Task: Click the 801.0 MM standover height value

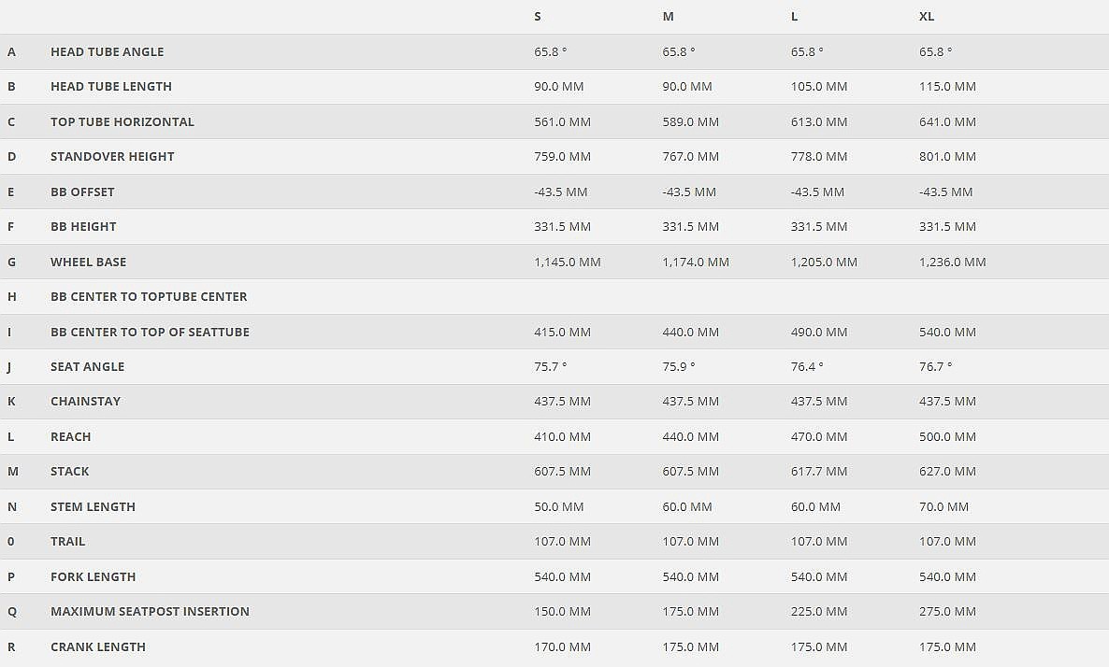Action: (x=947, y=157)
